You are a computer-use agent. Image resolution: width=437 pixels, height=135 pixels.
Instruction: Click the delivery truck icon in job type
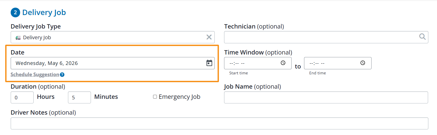(x=18, y=38)
